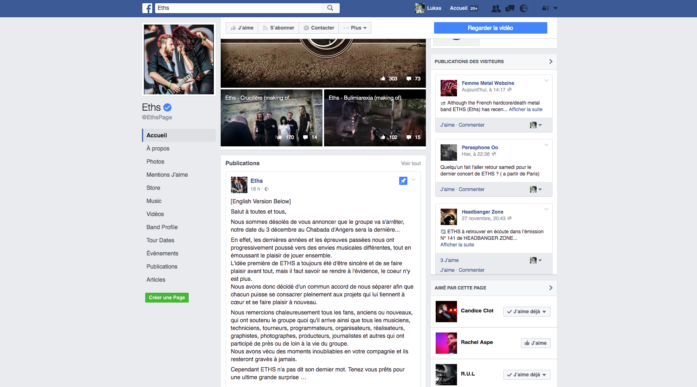Open Persephone Oo post options chevron
697x387 pixels.
click(x=546, y=145)
